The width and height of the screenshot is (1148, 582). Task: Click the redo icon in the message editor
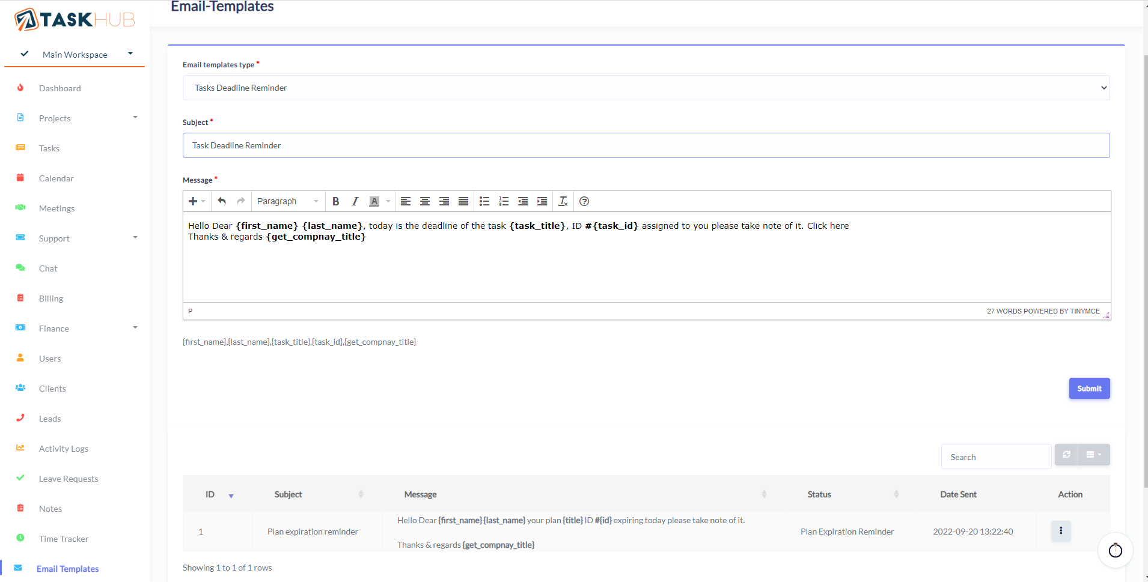coord(239,201)
